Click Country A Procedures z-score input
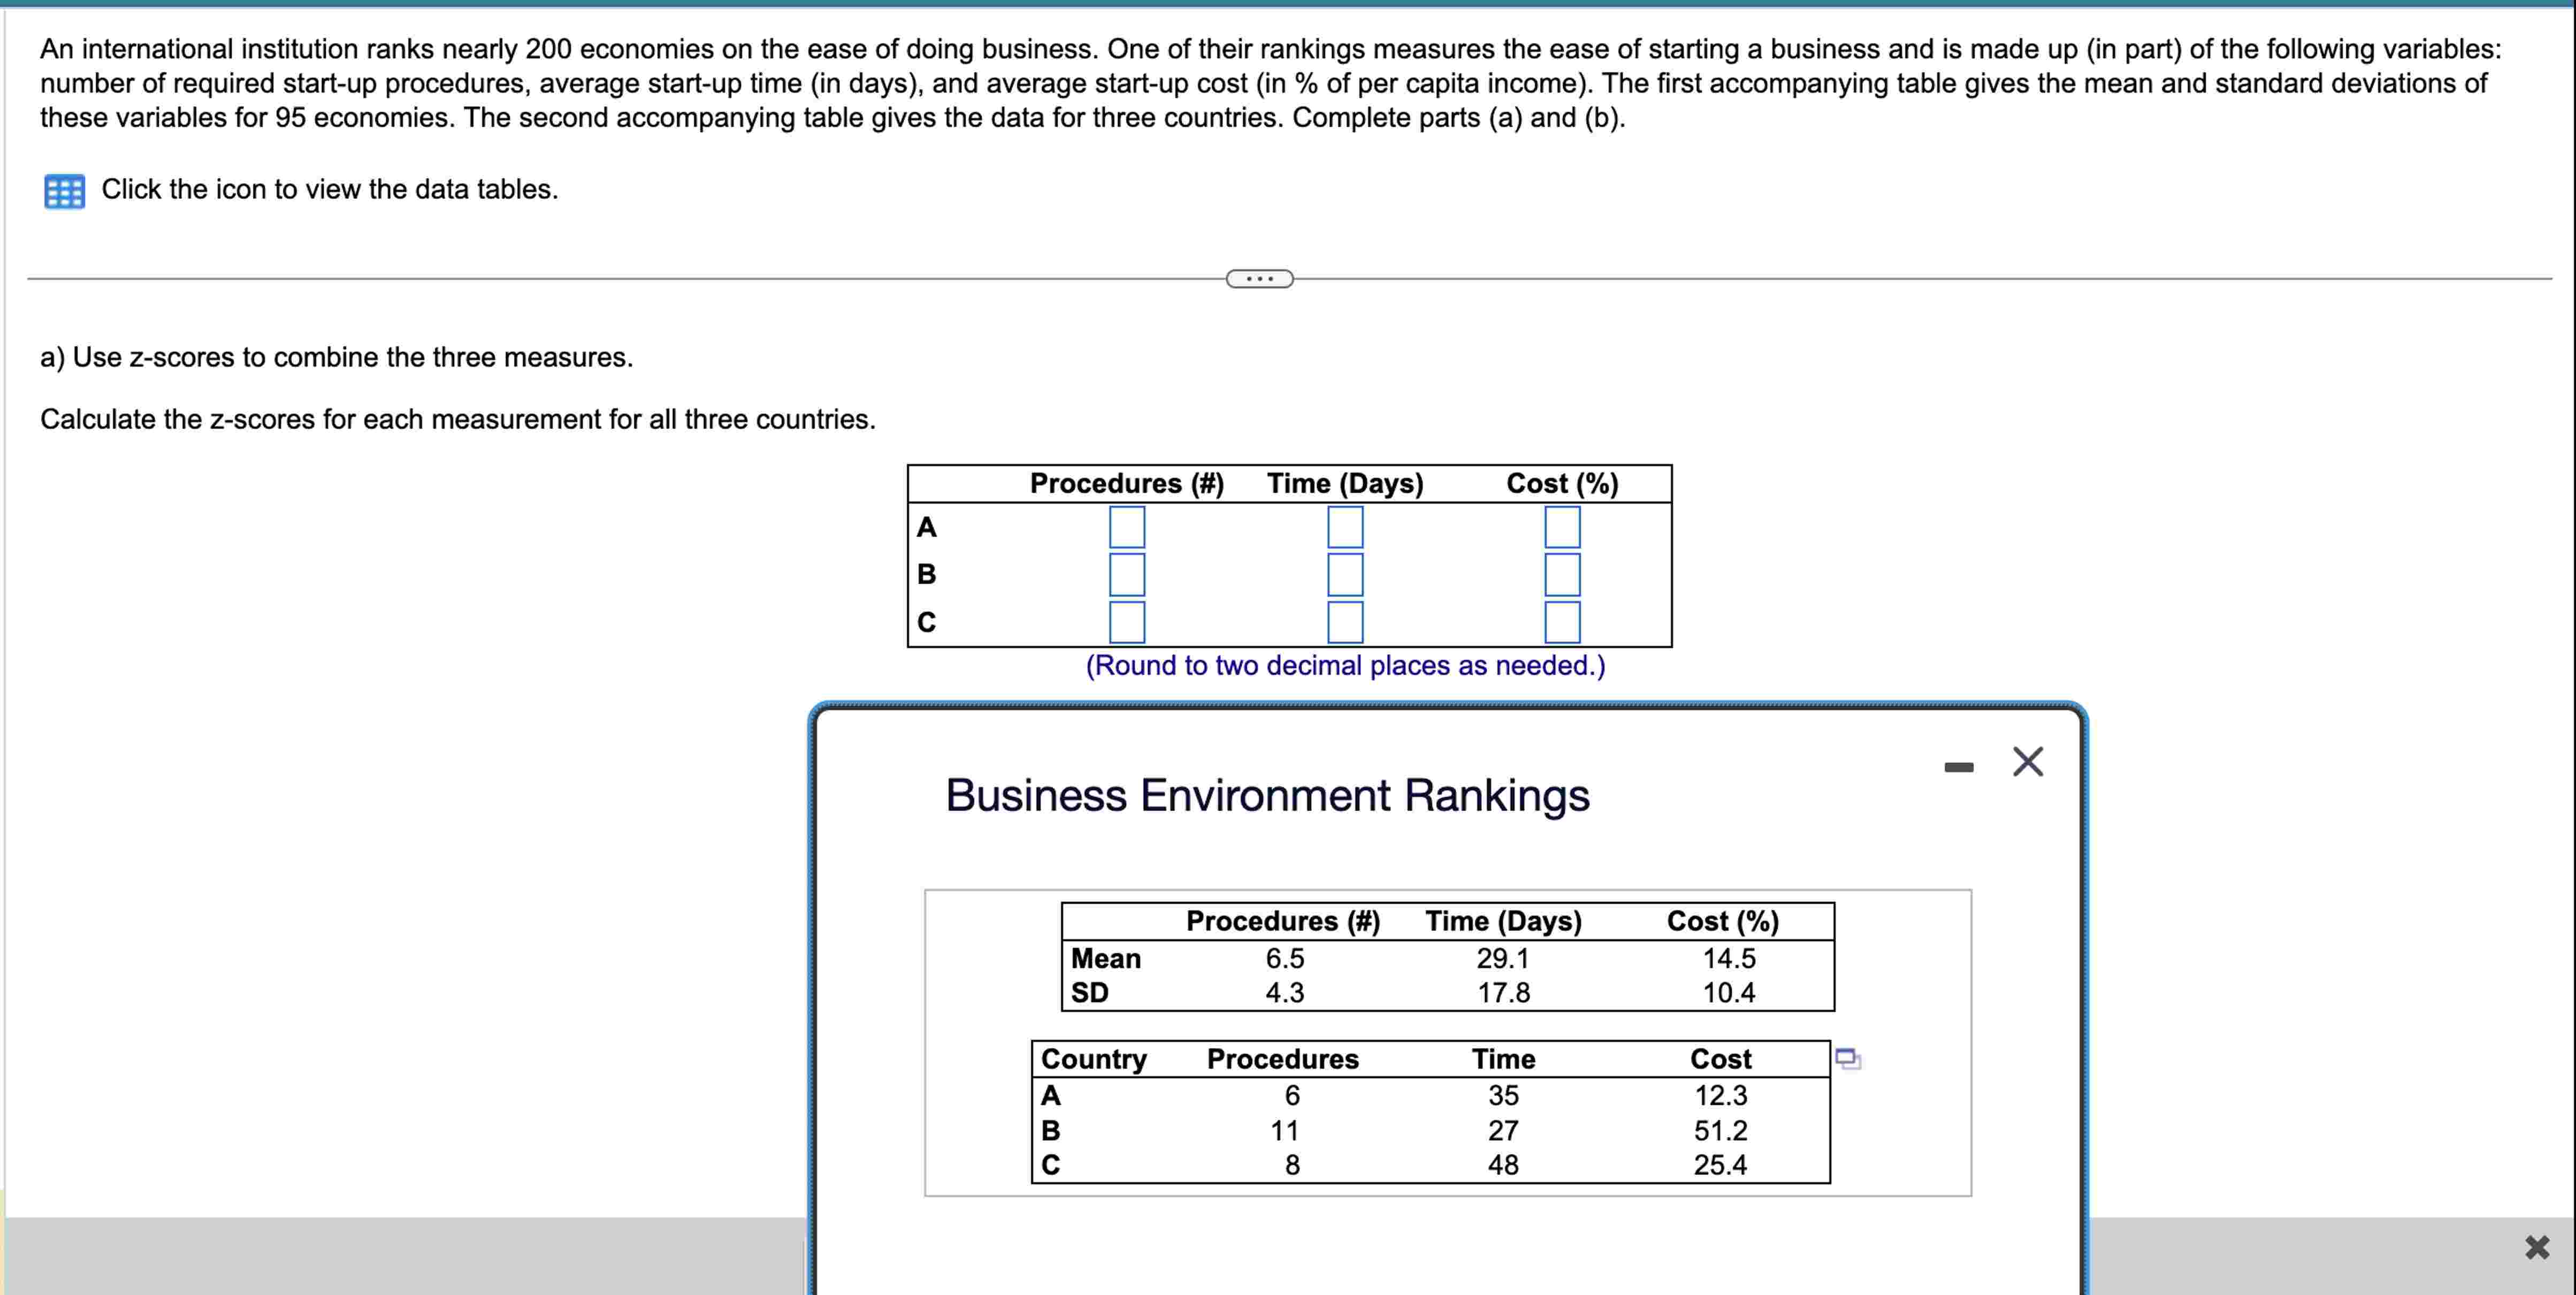The width and height of the screenshot is (2576, 1295). 1126,527
